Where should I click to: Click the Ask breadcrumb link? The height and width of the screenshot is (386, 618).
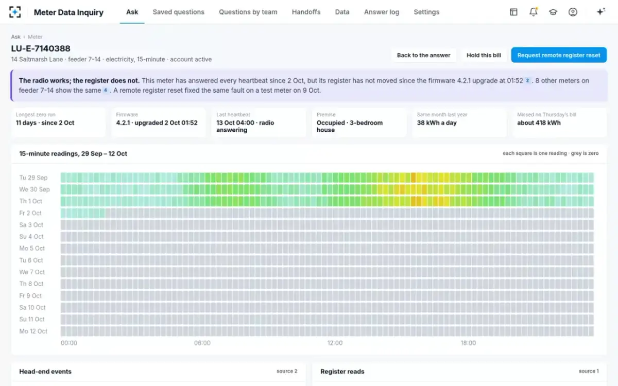click(16, 37)
